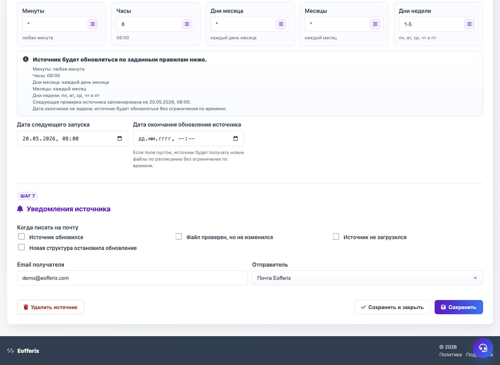Viewport: 500px width, 365px height.
Task: Click the 'Дата следующего запуска' date field
Action: pos(73,138)
